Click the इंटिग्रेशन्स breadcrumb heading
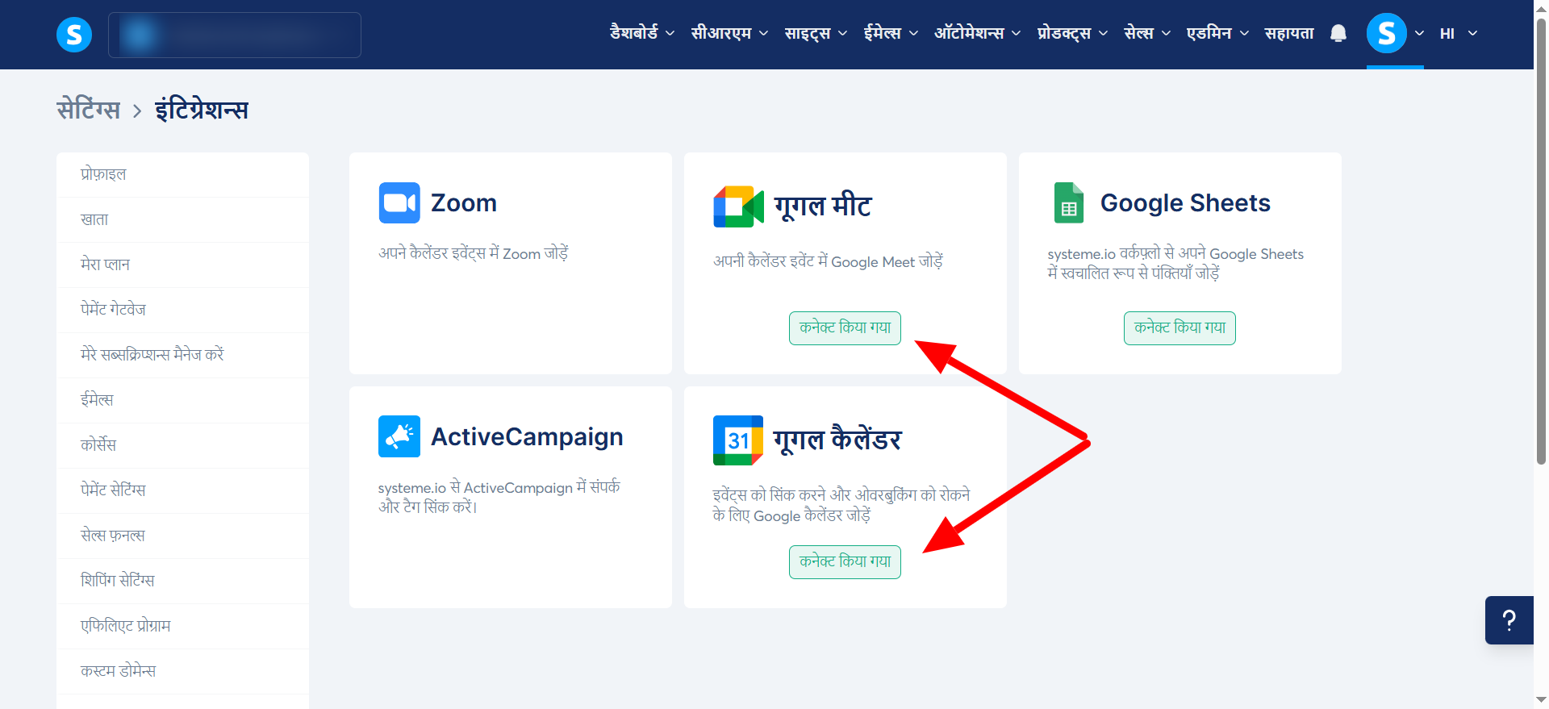Viewport: 1549px width, 709px height. pyautogui.click(x=202, y=110)
